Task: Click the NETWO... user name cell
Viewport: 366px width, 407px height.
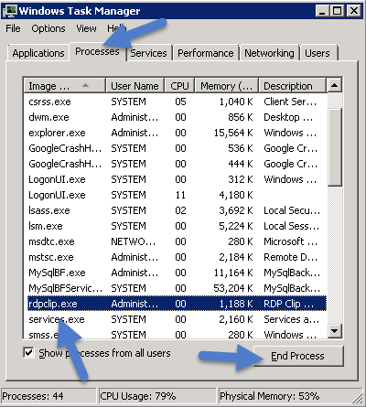Action: pyautogui.click(x=133, y=241)
